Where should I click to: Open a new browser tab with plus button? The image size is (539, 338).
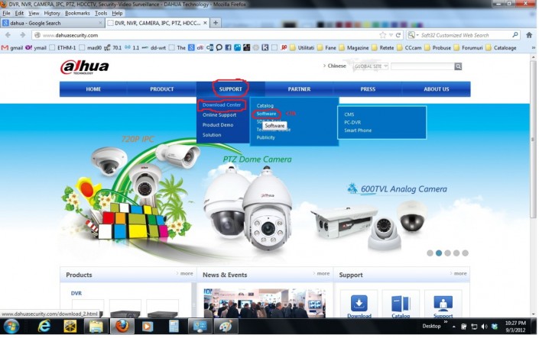click(216, 23)
